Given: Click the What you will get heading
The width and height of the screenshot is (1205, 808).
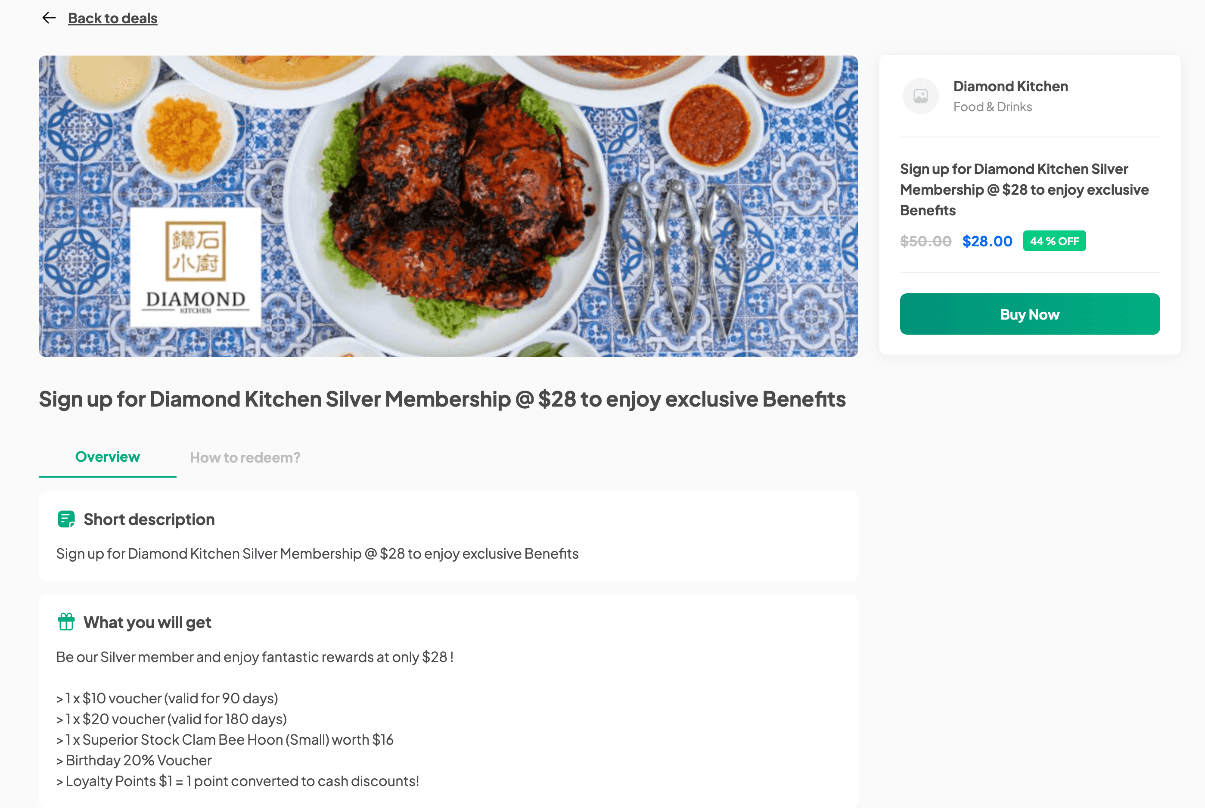Looking at the screenshot, I should [x=147, y=622].
